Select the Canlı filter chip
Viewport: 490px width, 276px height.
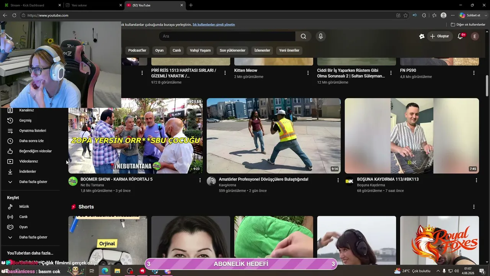coord(176,50)
